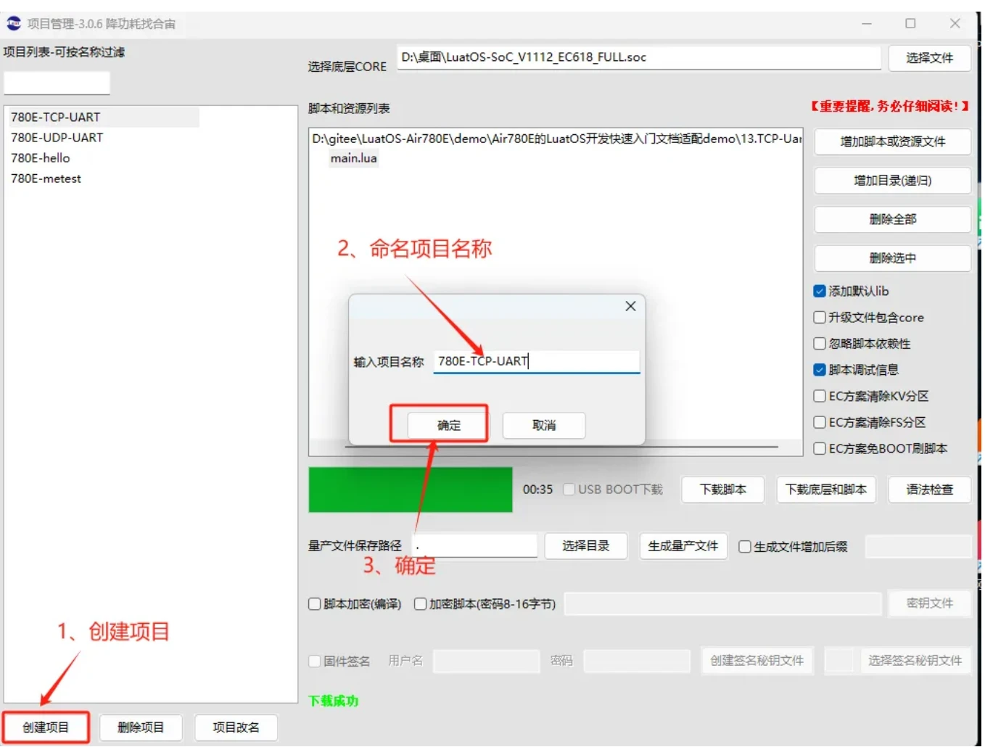Click 语法检查 button
Screen dimensions: 985x747
(x=929, y=490)
